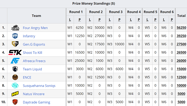Click the Natus Vincere yellow logo
Screen dimensions: 187x106
coord(15,94)
